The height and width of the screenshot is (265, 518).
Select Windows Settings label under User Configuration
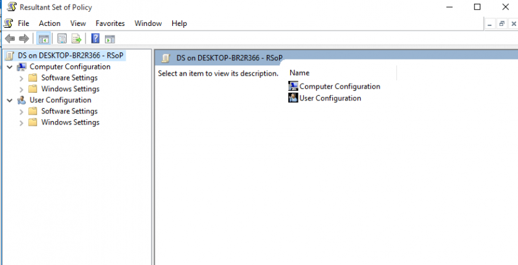(x=71, y=122)
